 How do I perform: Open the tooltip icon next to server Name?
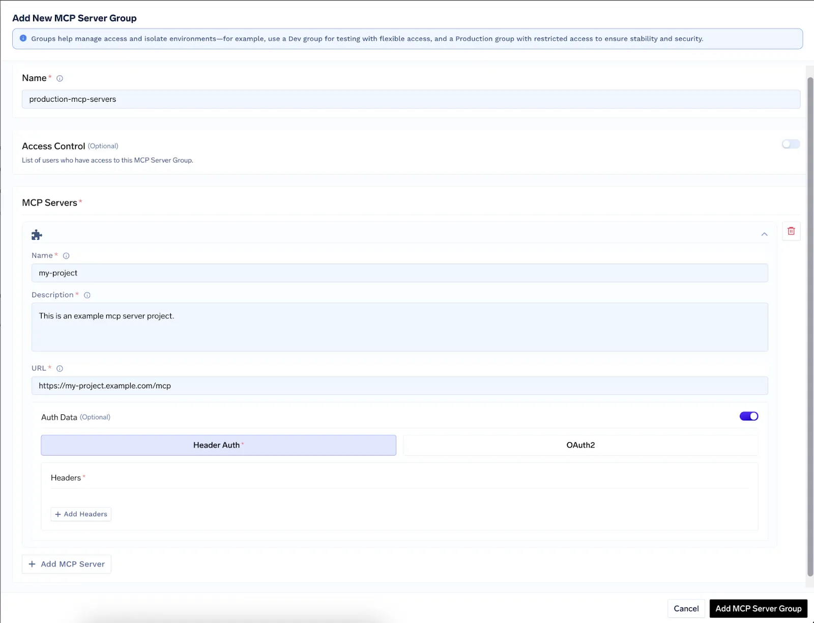pyautogui.click(x=66, y=256)
